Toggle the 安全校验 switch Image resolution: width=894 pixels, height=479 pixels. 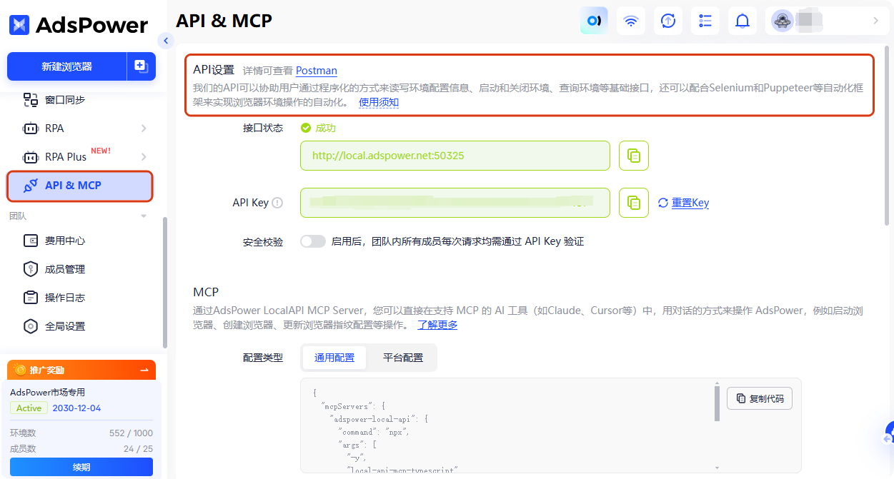[313, 241]
